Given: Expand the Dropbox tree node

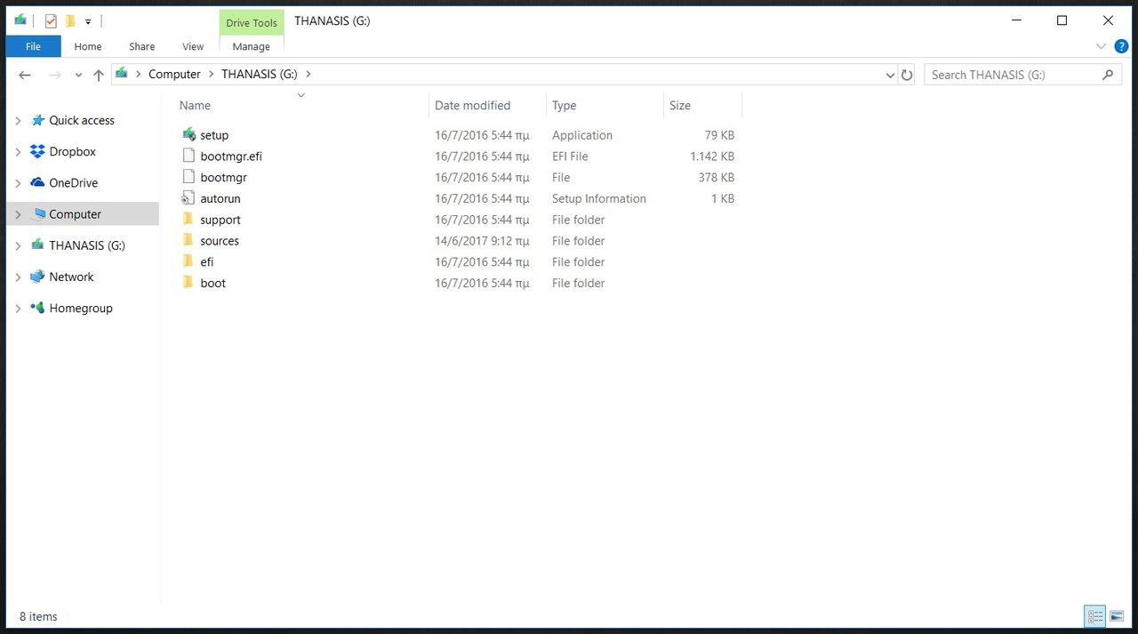Looking at the screenshot, I should (x=18, y=152).
